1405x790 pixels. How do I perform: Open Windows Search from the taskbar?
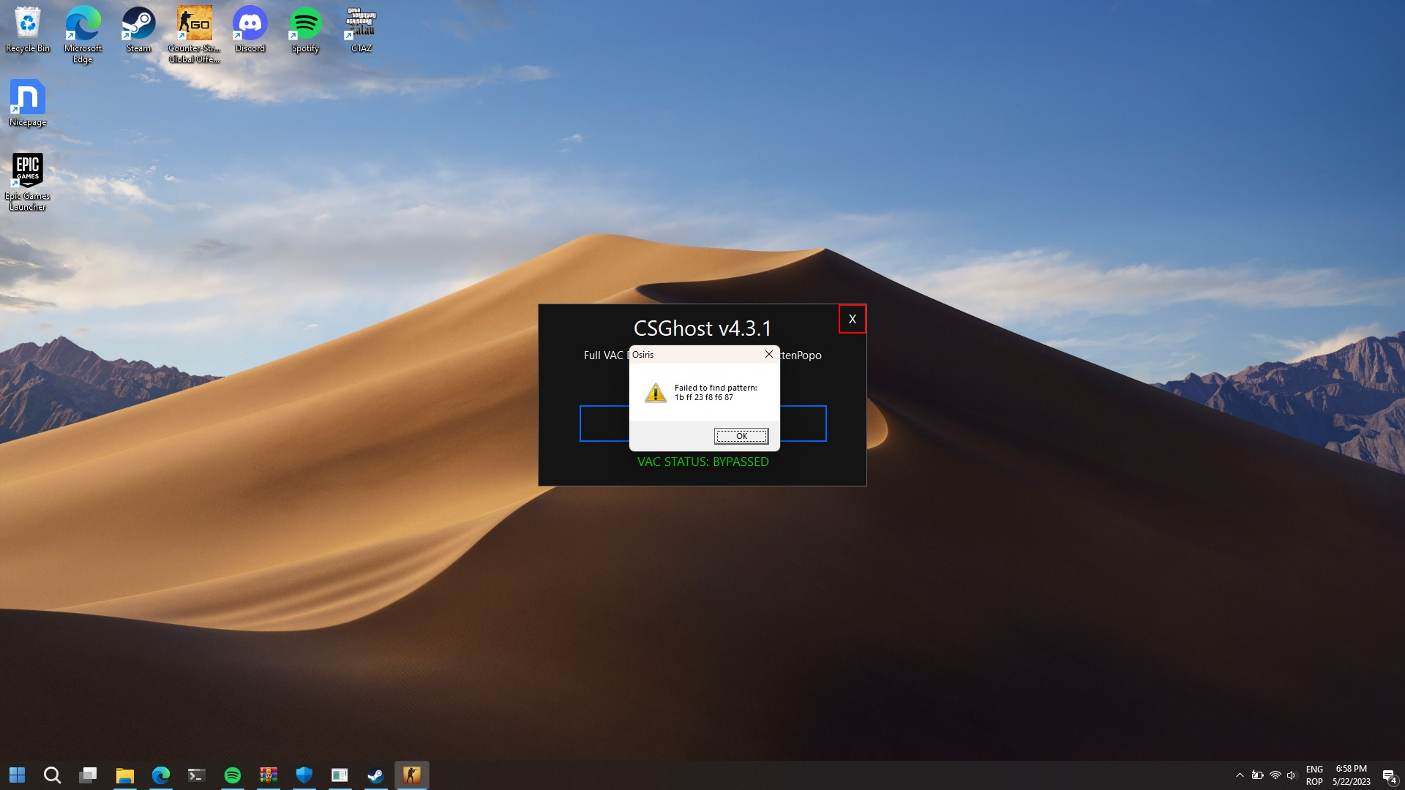coord(52,775)
